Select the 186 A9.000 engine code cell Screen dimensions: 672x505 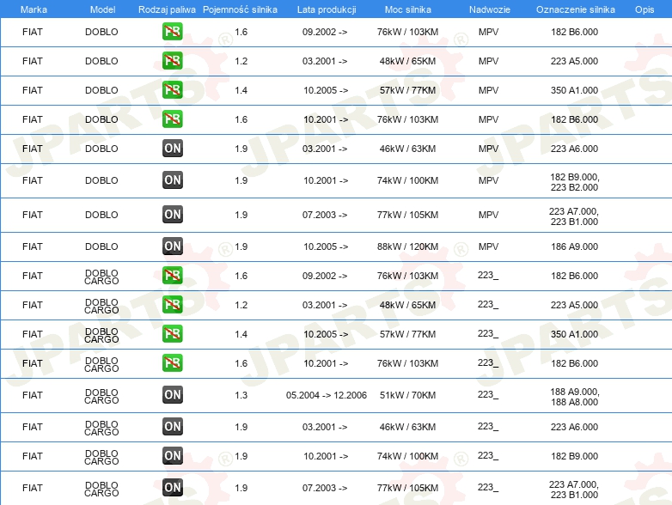click(574, 246)
